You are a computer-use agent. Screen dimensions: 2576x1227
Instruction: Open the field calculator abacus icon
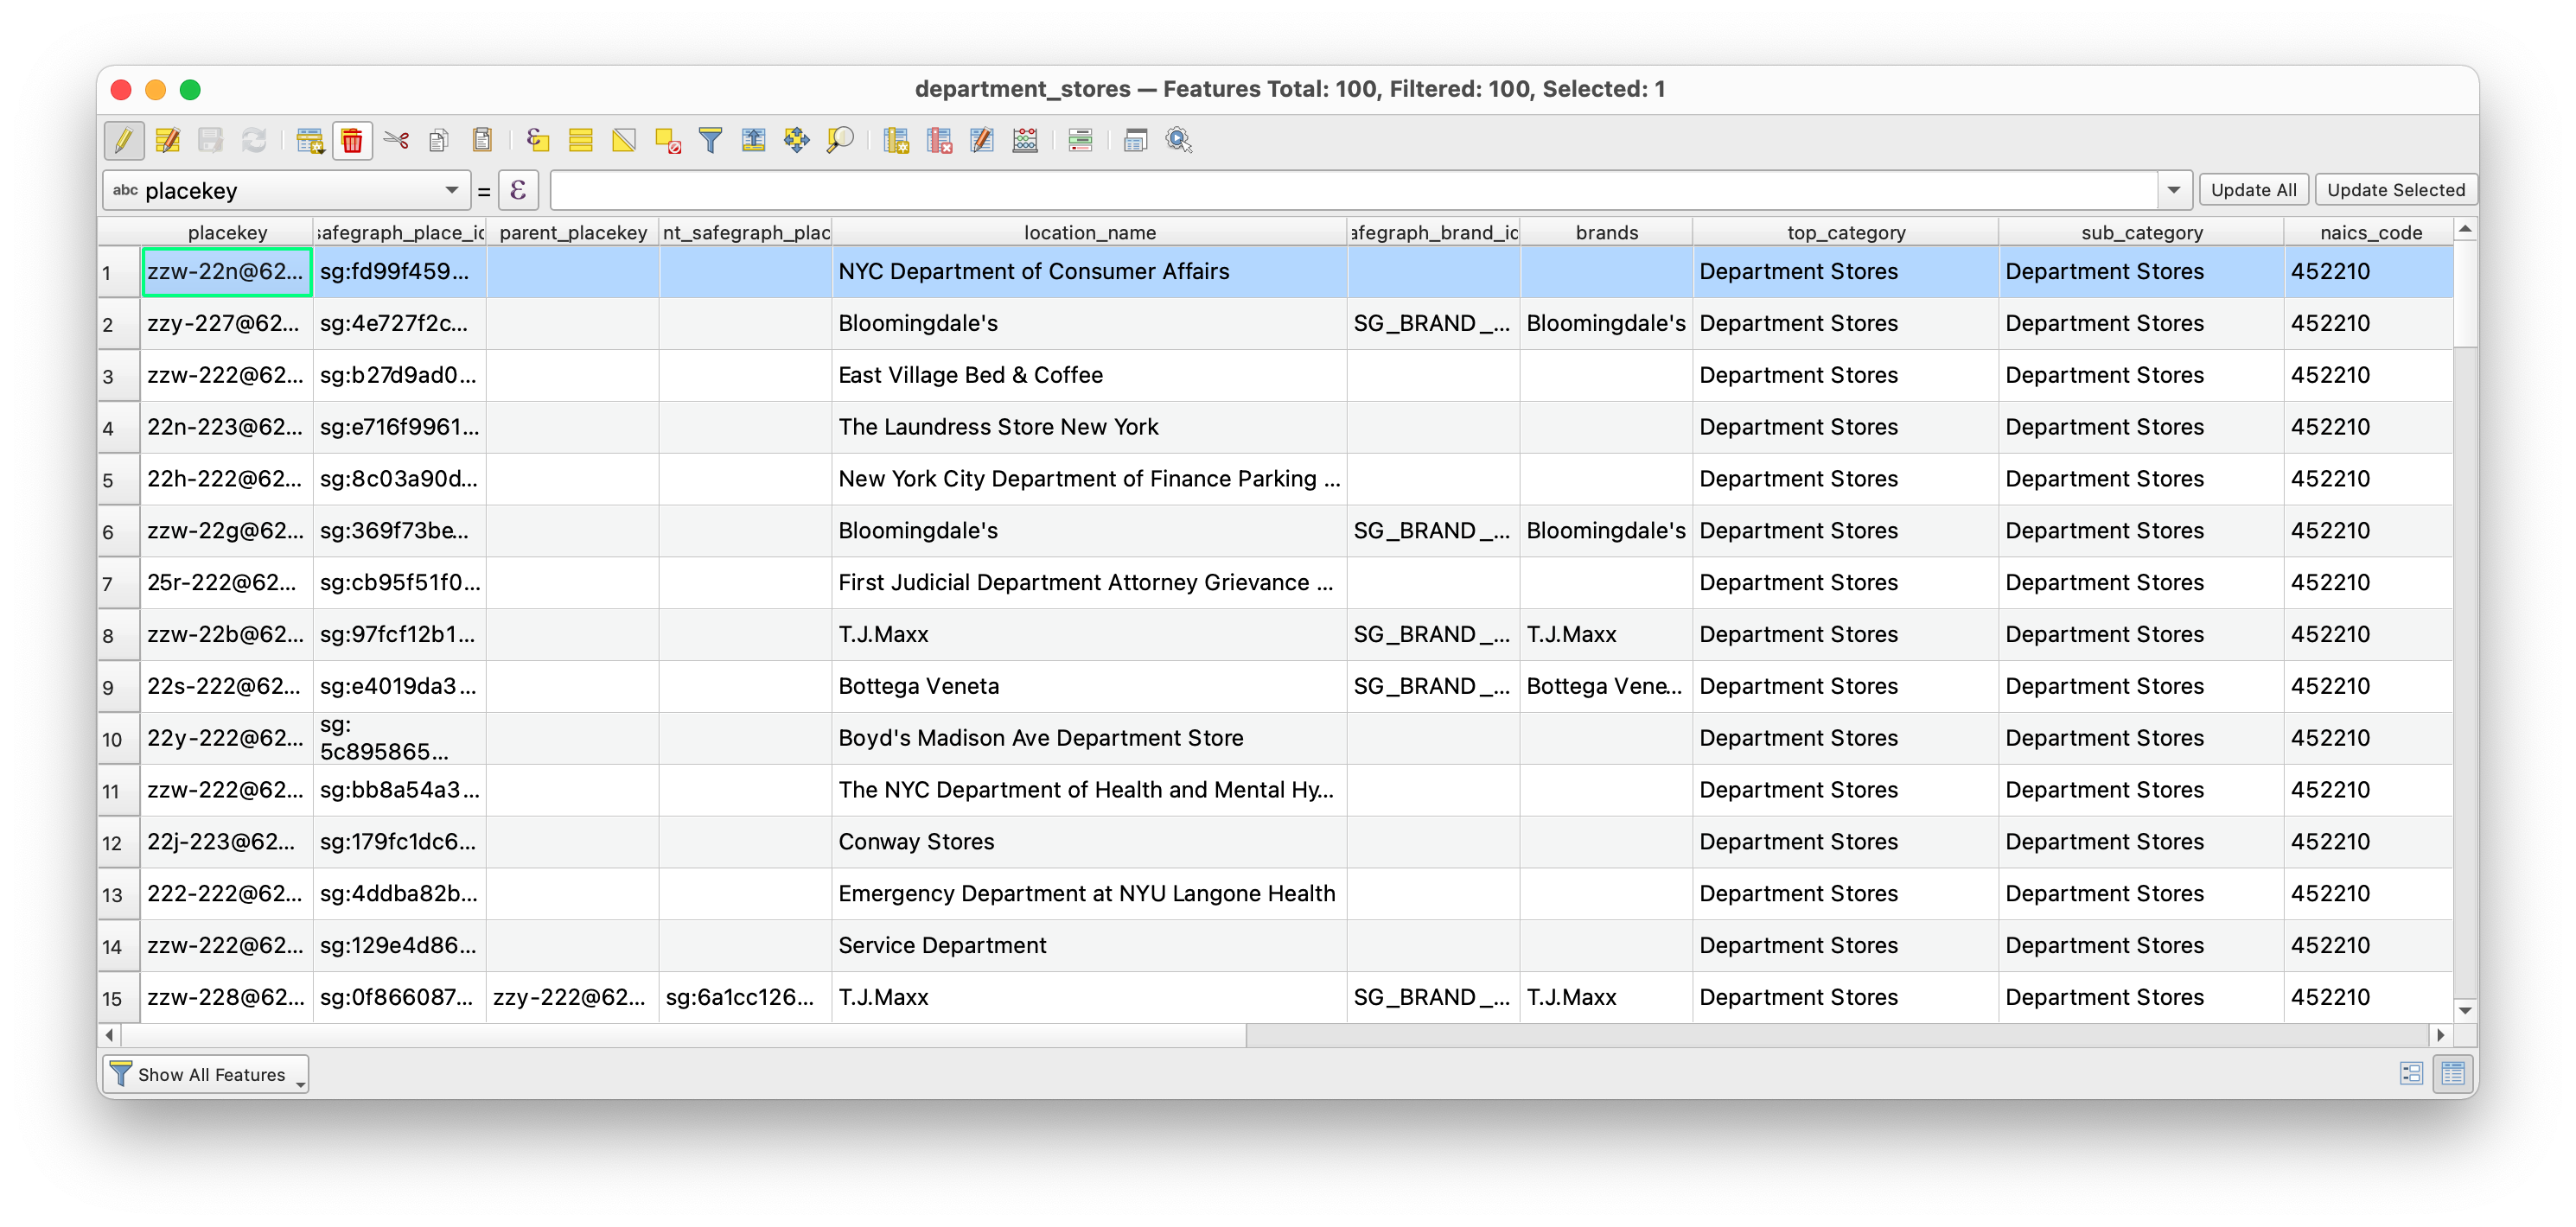[x=1025, y=140]
